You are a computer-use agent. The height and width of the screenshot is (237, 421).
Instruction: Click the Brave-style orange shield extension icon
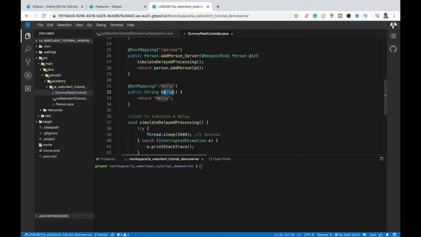(332, 16)
